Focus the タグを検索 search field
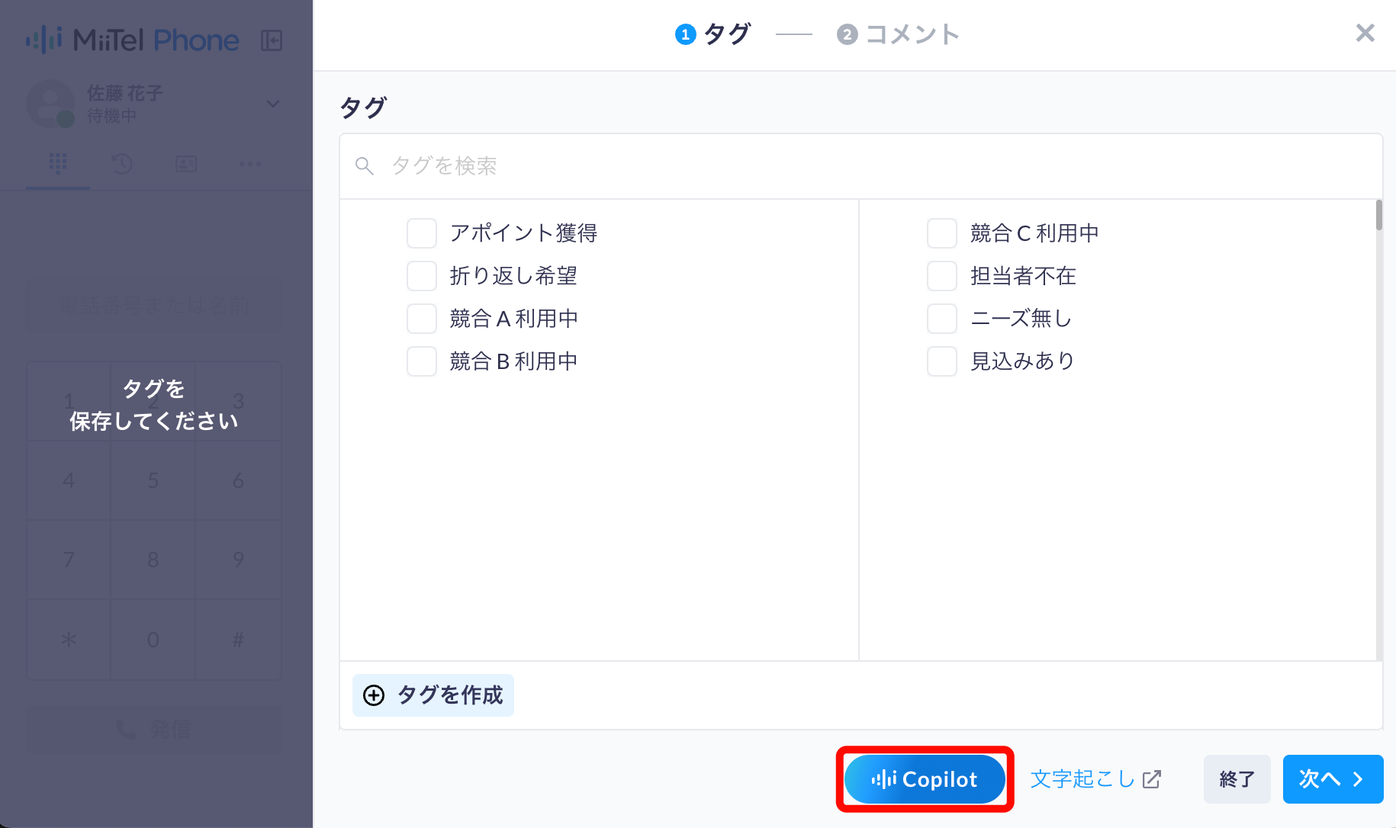The width and height of the screenshot is (1396, 828). [861, 166]
